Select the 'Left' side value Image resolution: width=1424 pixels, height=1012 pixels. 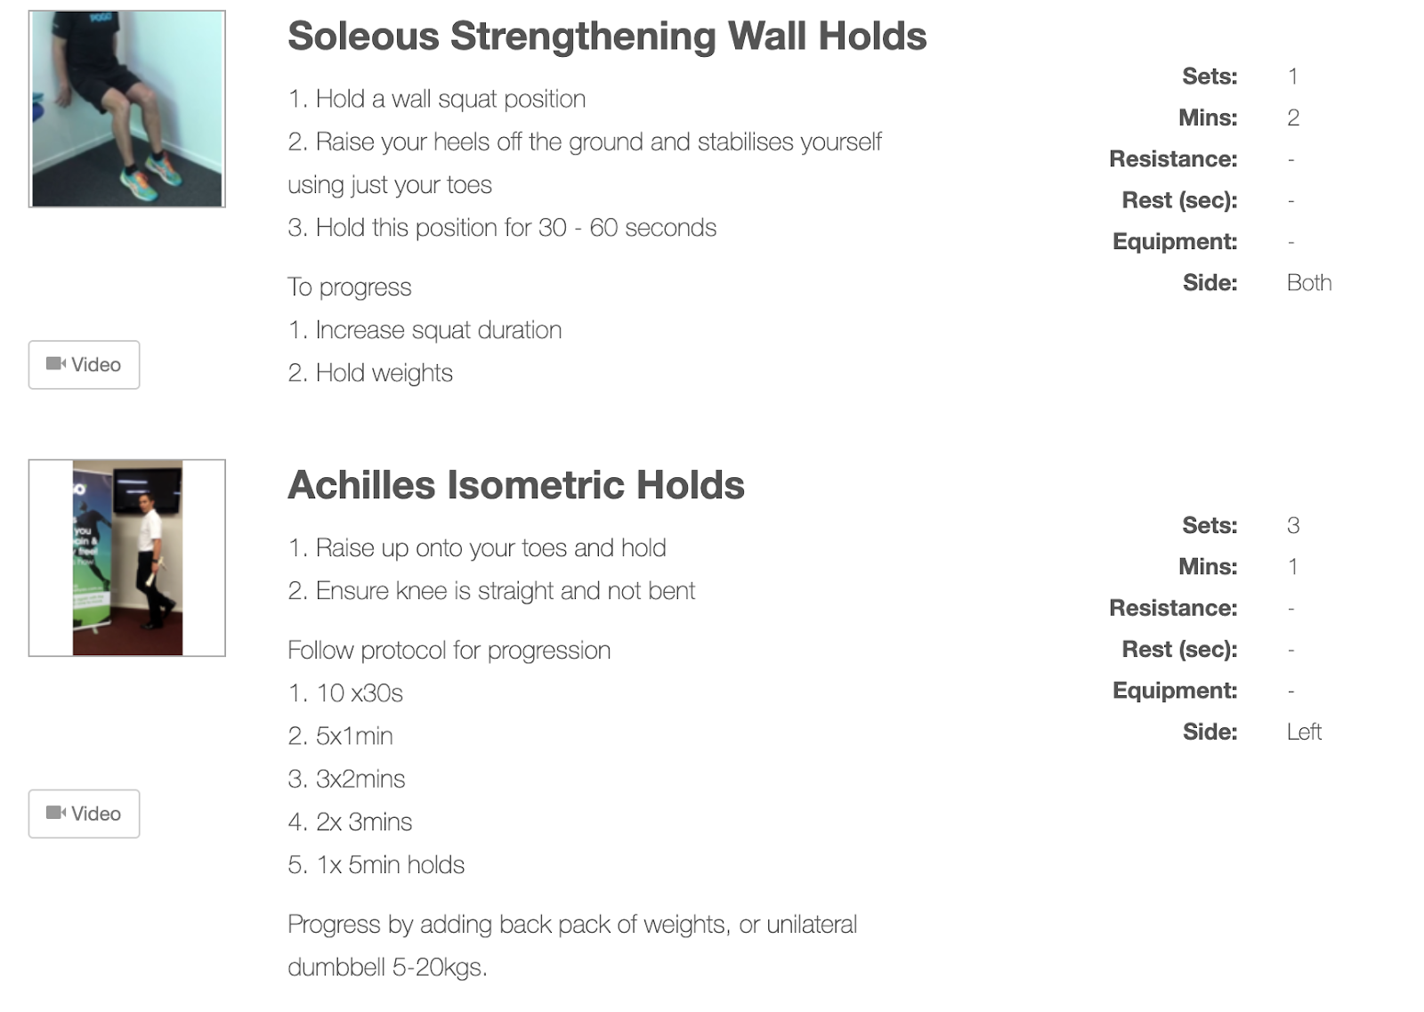[1304, 732]
